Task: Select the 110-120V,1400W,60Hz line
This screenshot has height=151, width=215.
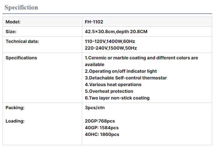Action: tap(110, 42)
